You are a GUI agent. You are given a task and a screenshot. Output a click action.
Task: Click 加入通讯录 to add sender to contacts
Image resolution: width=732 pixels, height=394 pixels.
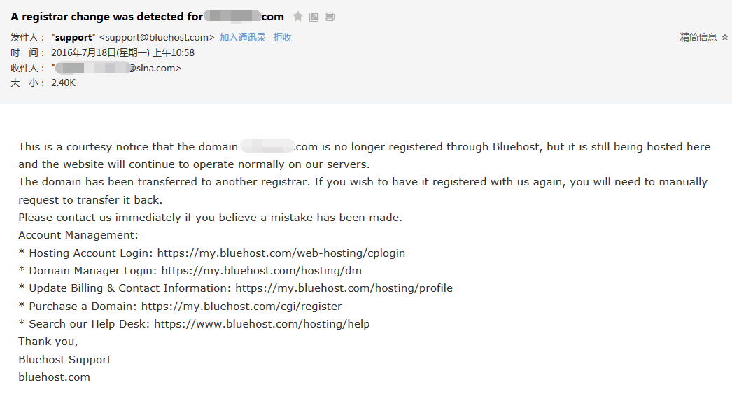tap(242, 38)
